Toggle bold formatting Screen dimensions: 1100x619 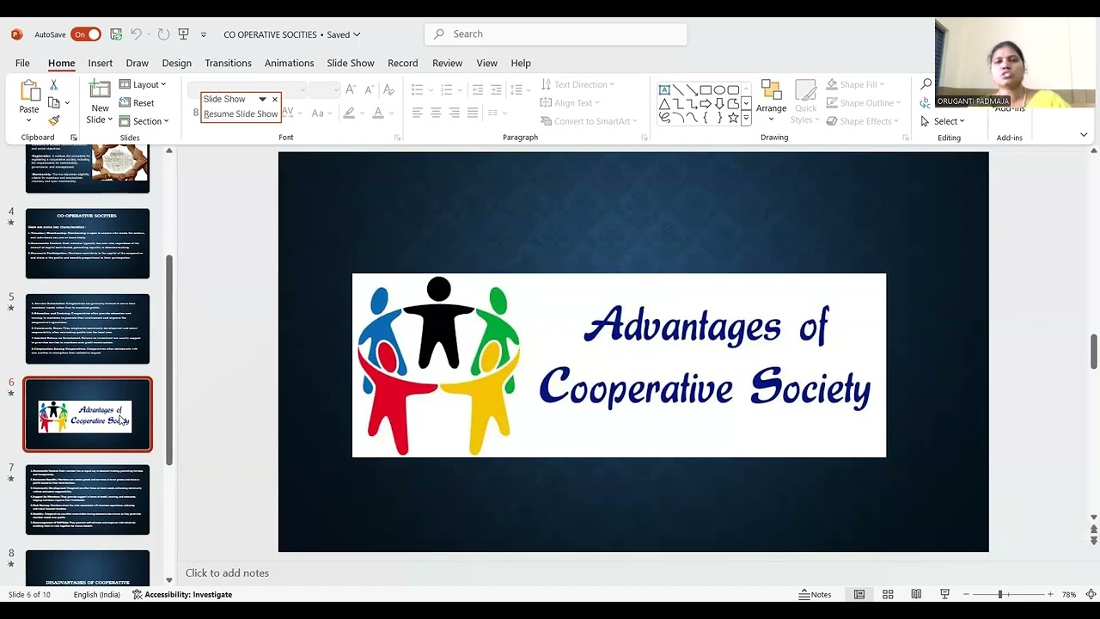tap(195, 113)
